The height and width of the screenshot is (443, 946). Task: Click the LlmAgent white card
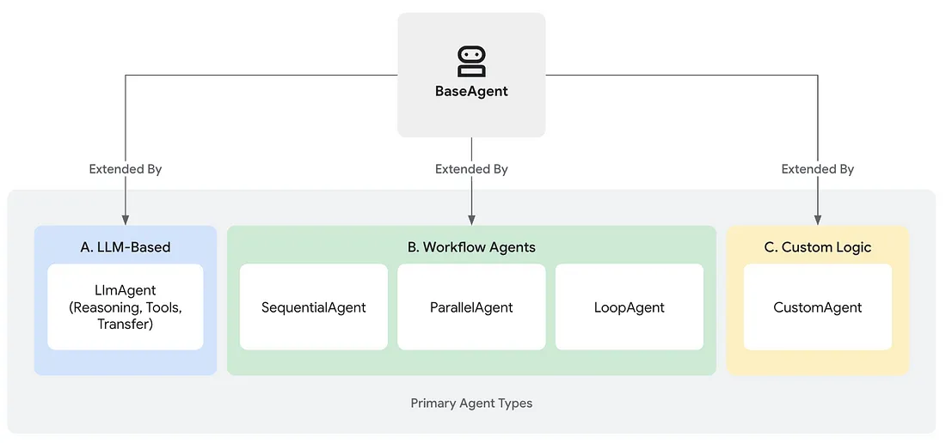(x=126, y=307)
